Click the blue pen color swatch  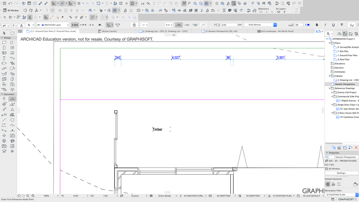[x=307, y=25]
